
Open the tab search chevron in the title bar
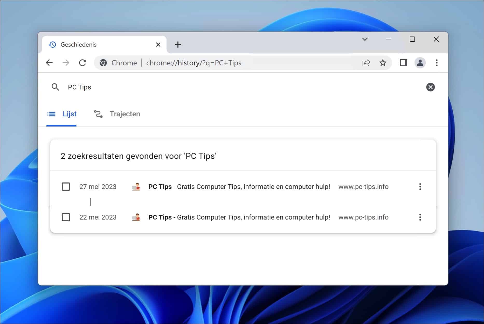point(365,39)
